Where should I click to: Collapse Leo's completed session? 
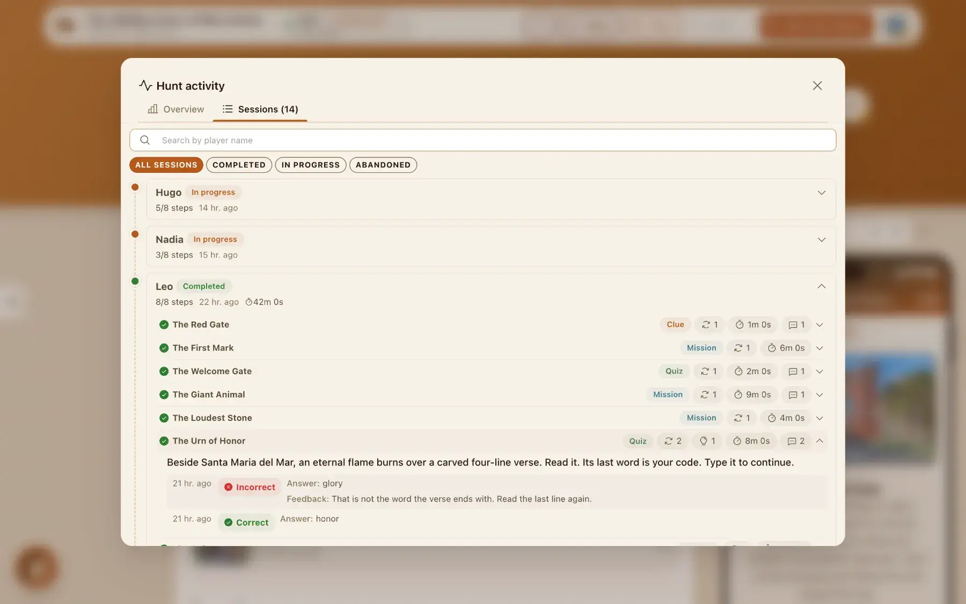click(822, 286)
